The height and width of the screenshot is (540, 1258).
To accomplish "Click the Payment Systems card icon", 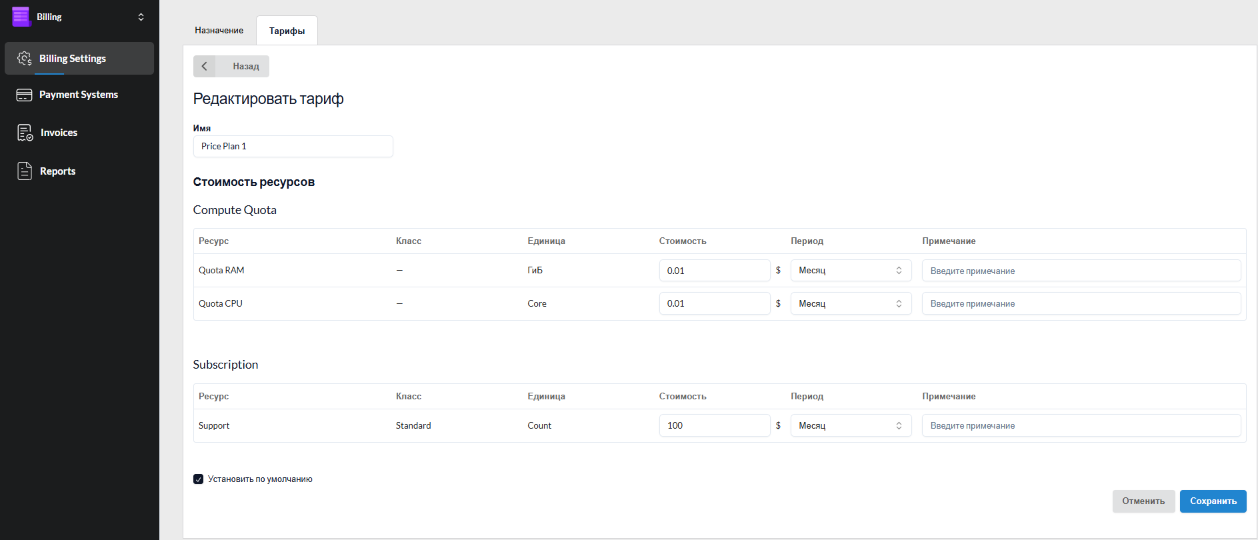I will pyautogui.click(x=24, y=95).
